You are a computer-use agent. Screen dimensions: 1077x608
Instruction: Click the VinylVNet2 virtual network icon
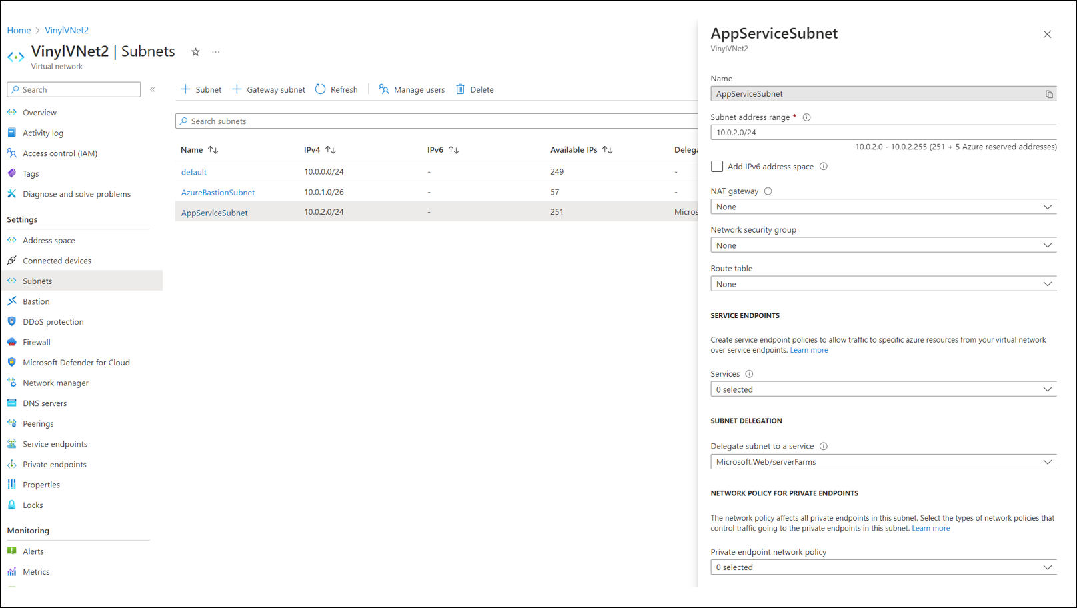point(16,57)
